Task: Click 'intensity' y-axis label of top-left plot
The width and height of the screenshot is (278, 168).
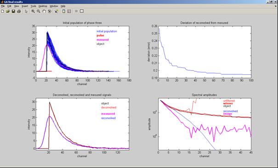Action: (28, 52)
